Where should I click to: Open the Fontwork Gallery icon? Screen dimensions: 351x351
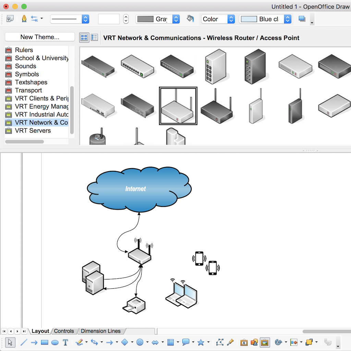click(x=244, y=342)
